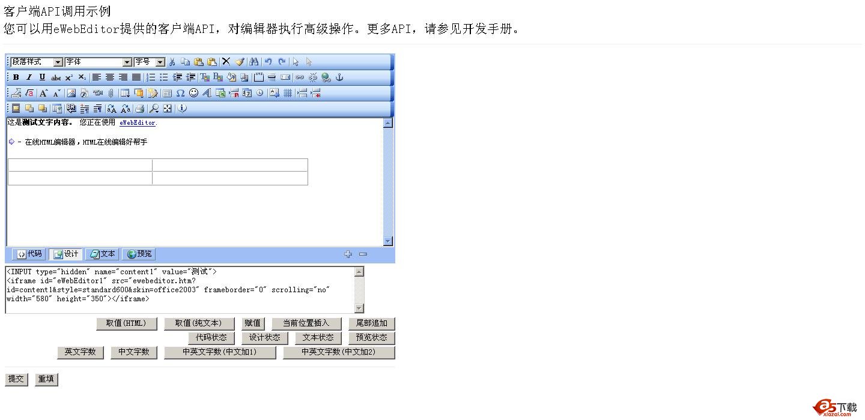
Task: Switch to the 预览 tab
Action: click(x=138, y=254)
